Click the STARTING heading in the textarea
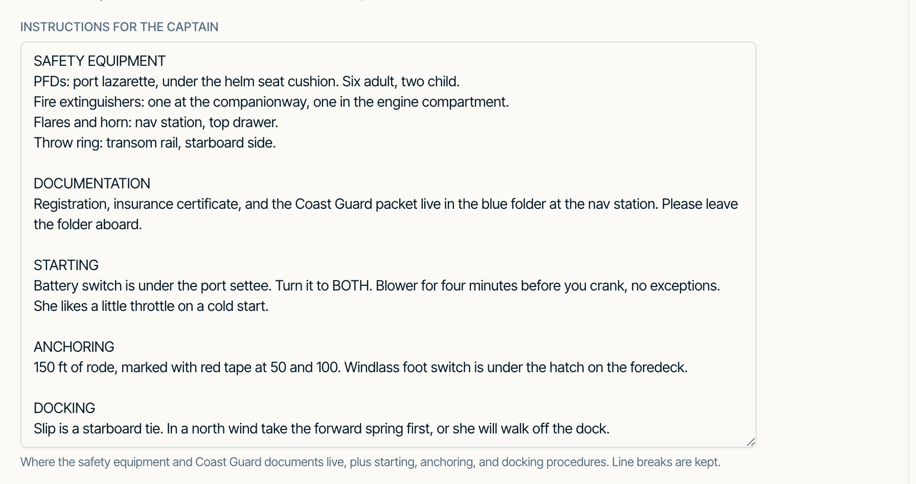The height and width of the screenshot is (484, 916). click(x=66, y=265)
